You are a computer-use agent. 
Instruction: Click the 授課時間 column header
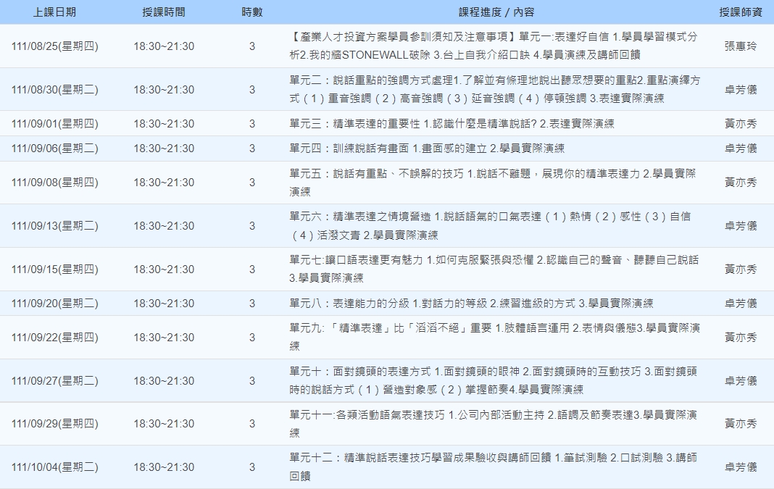point(164,12)
